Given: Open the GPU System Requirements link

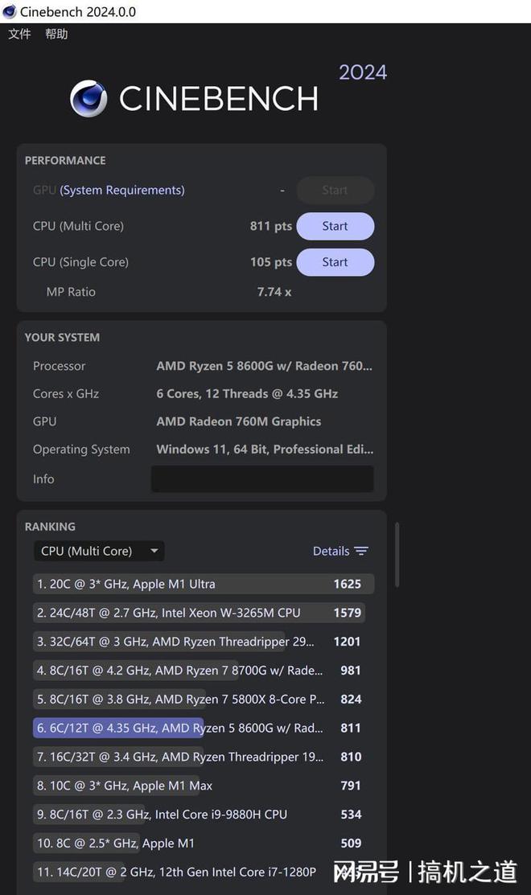Looking at the screenshot, I should coord(122,190).
